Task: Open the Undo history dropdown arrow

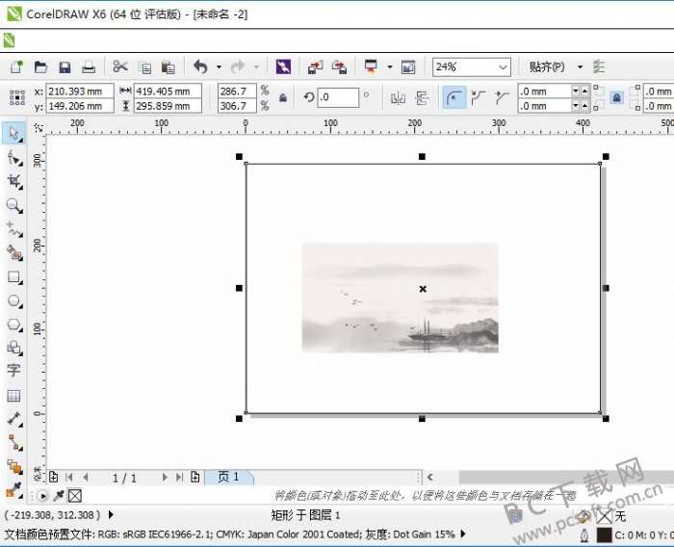Action: pos(219,66)
